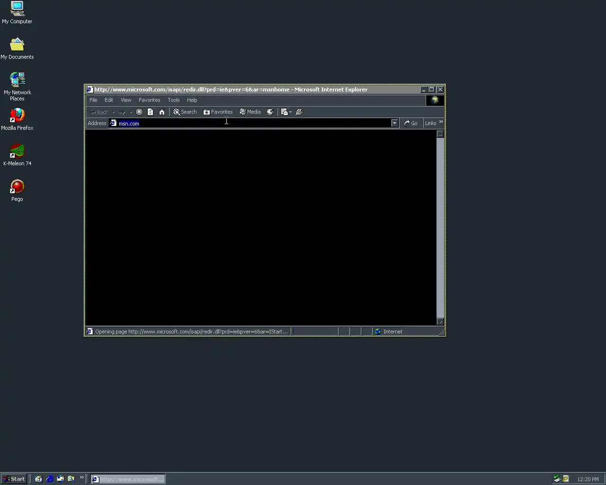Print the page with the Print icon
This screenshot has height=485, width=606.
pos(299,112)
